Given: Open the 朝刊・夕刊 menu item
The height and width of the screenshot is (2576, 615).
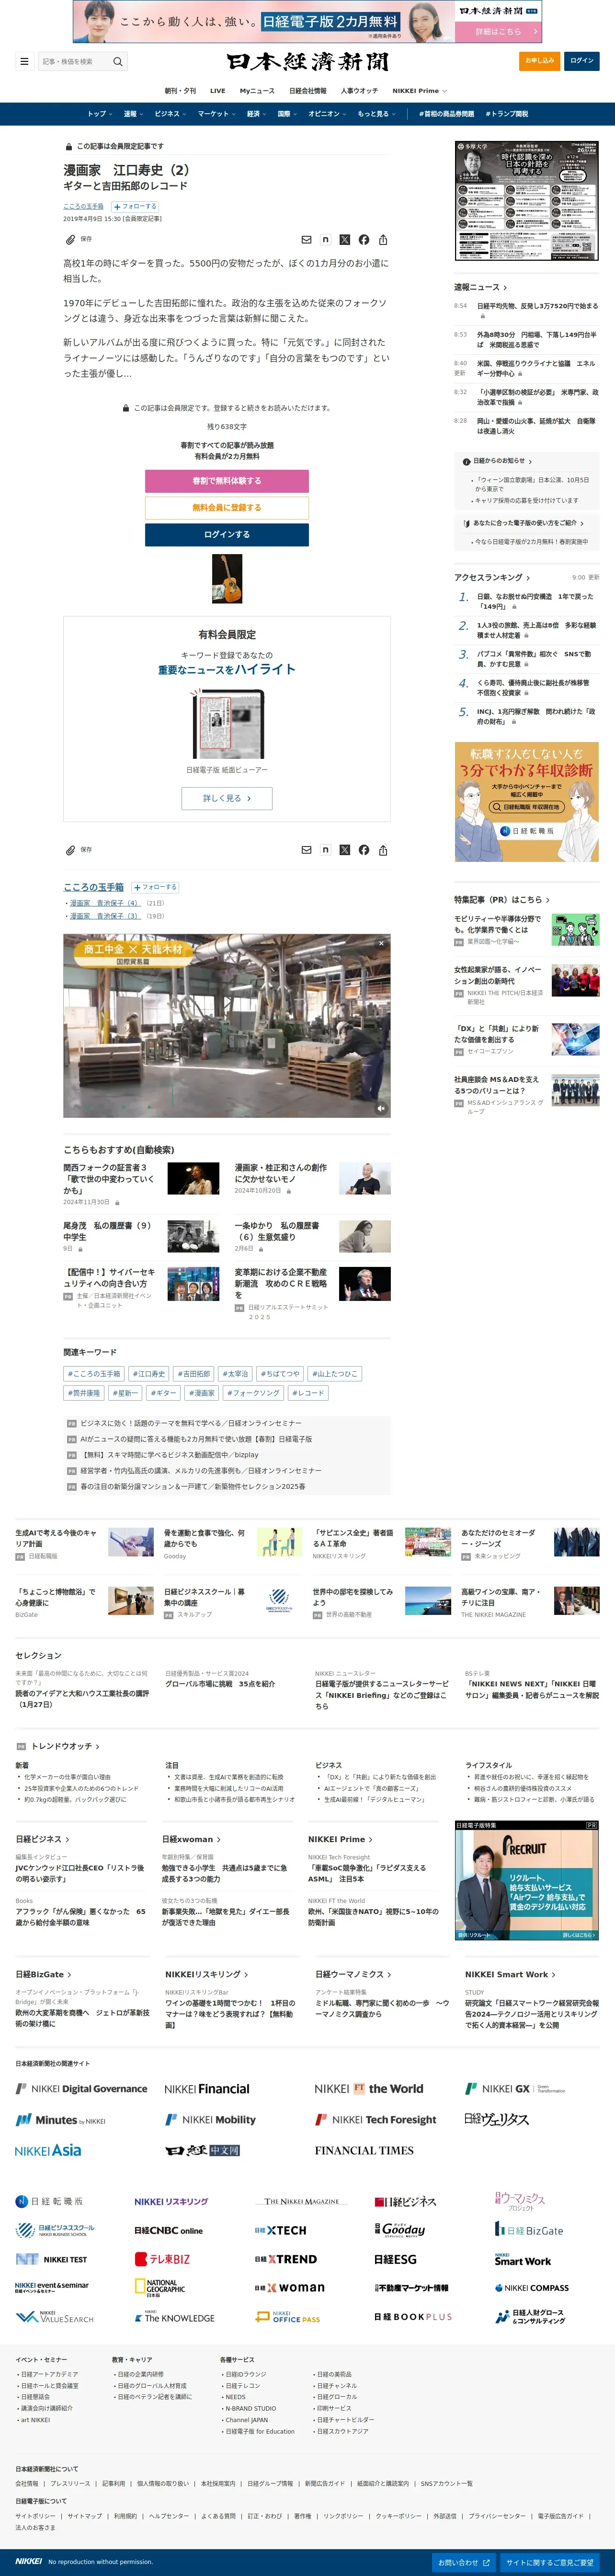Looking at the screenshot, I should coord(180,91).
